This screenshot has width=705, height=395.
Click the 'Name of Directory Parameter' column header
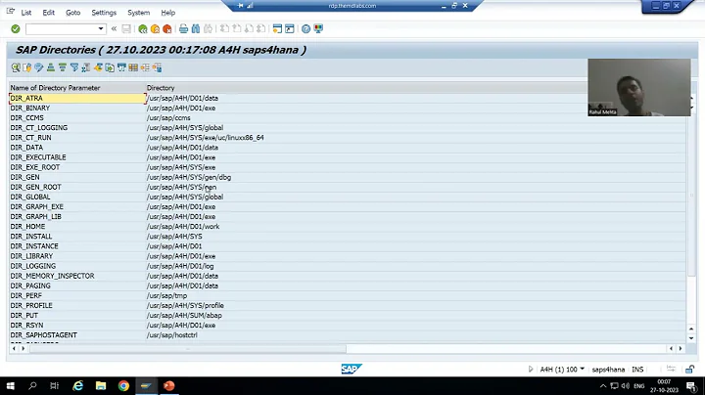click(x=55, y=88)
